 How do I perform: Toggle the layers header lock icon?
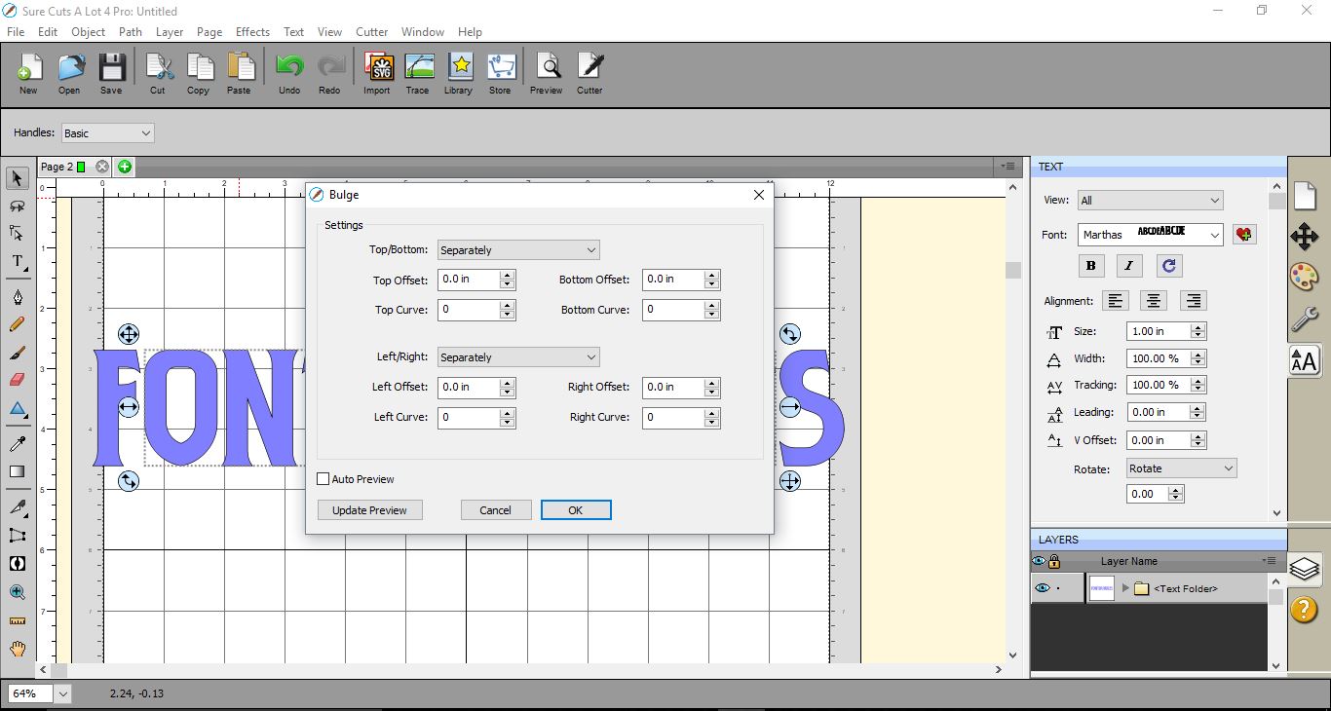1054,561
